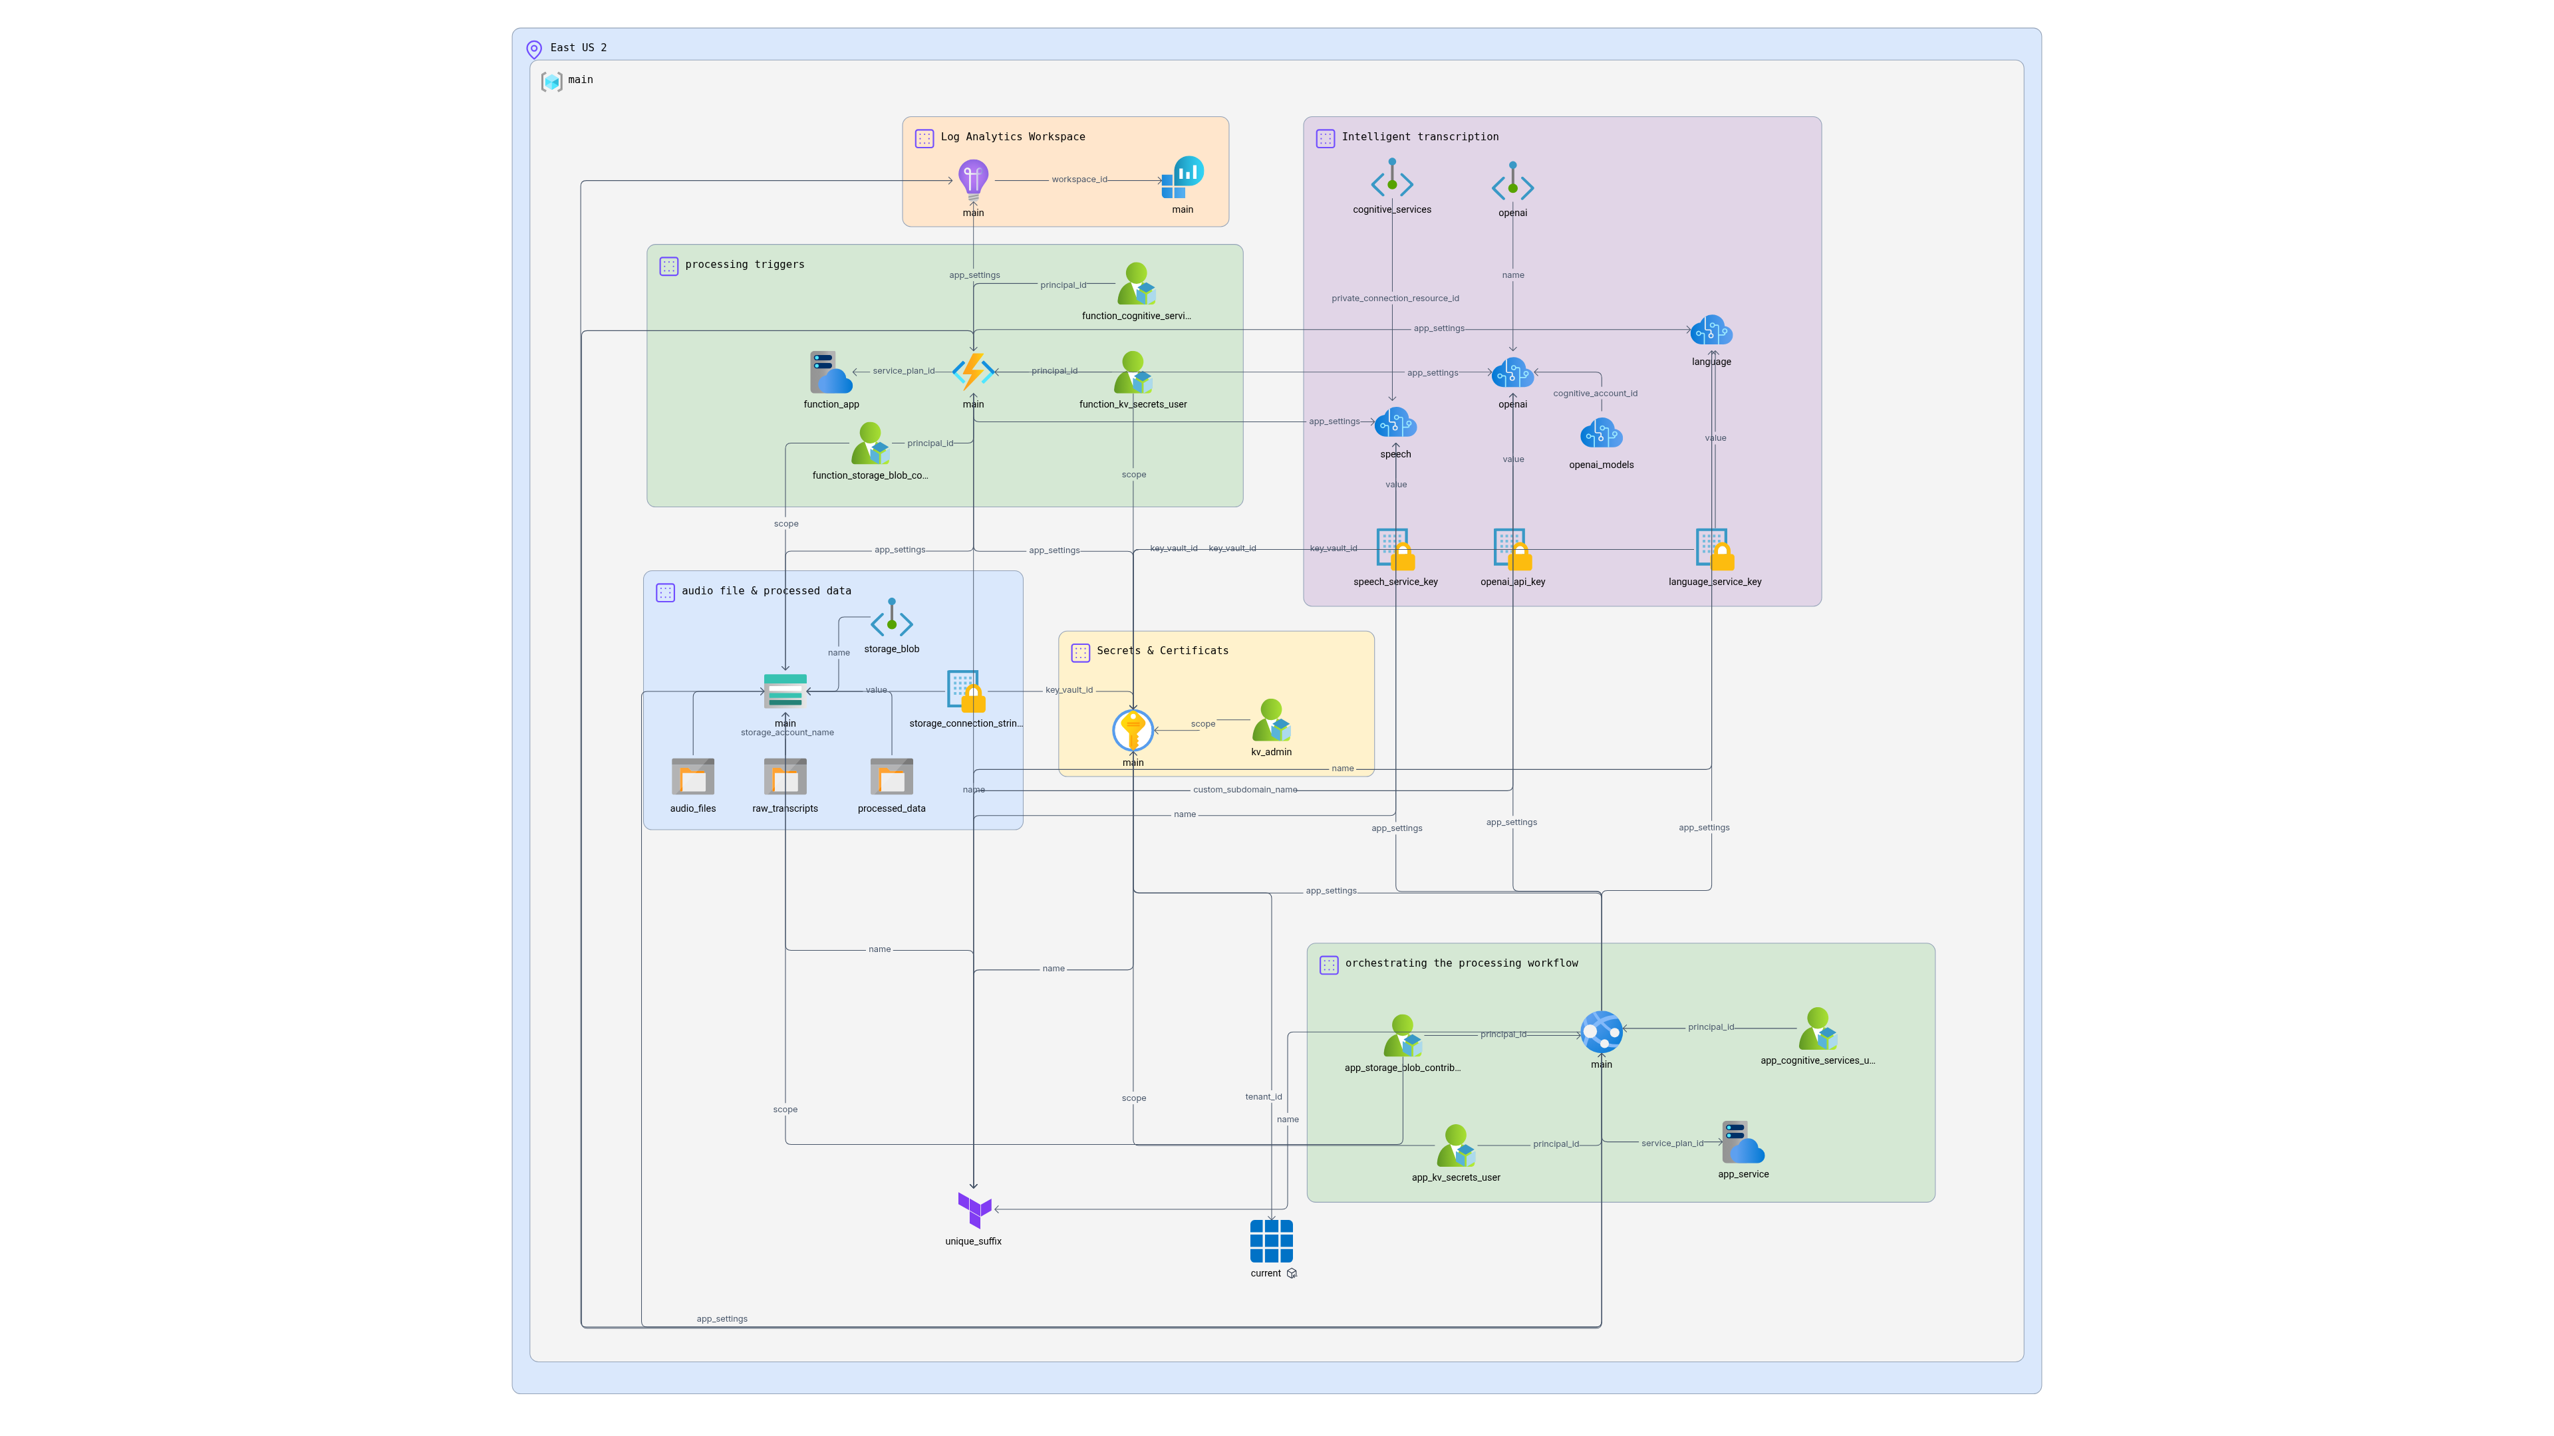
Task: Select the processed_data container icon
Action: pos(891,777)
